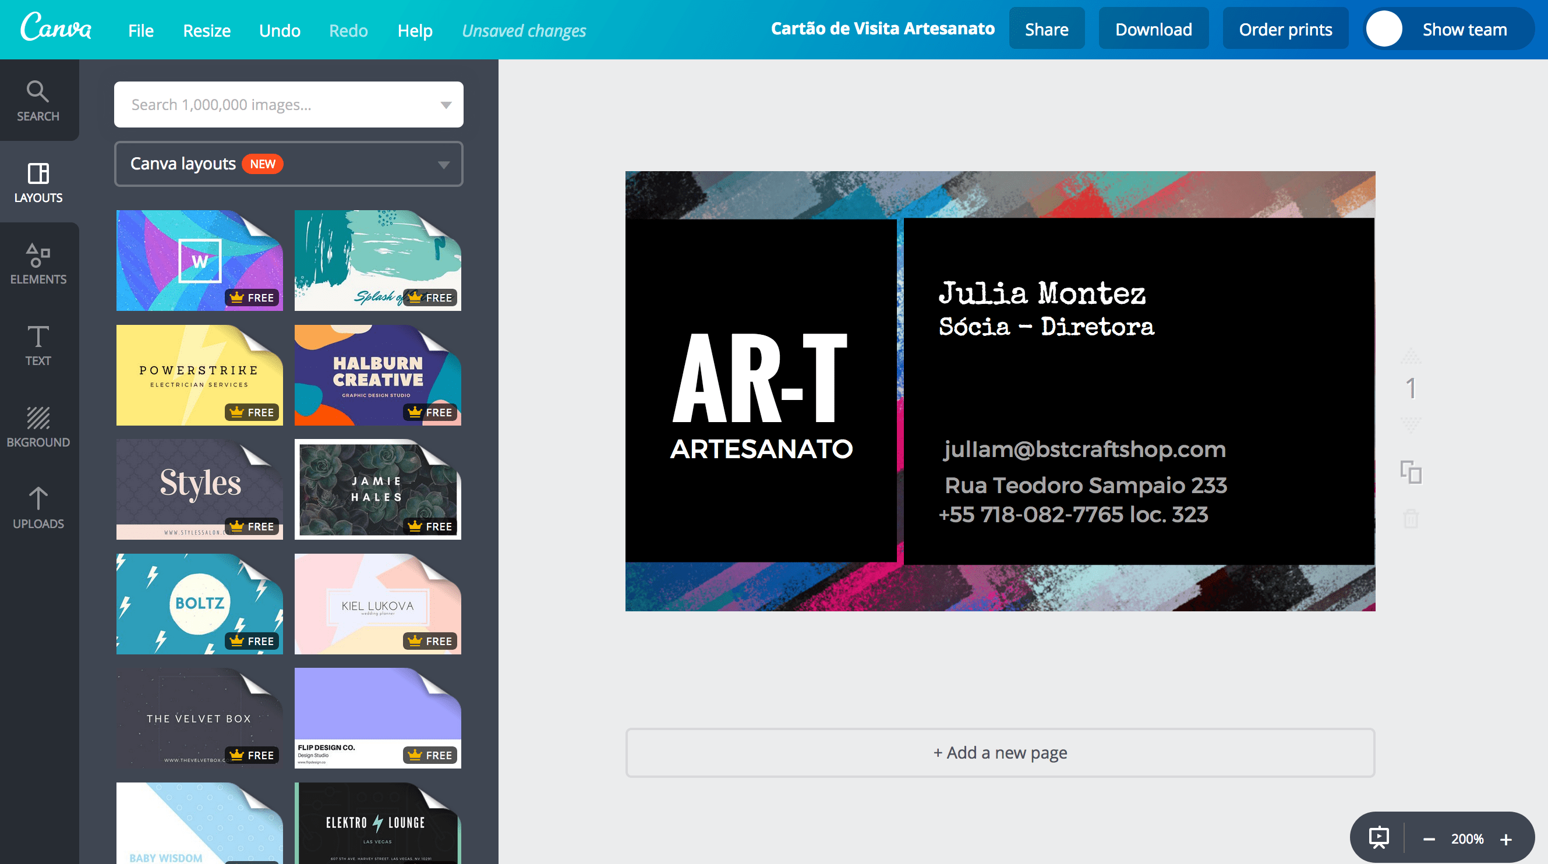This screenshot has width=1548, height=864.
Task: Select the phone number text on card
Action: pos(1073,514)
